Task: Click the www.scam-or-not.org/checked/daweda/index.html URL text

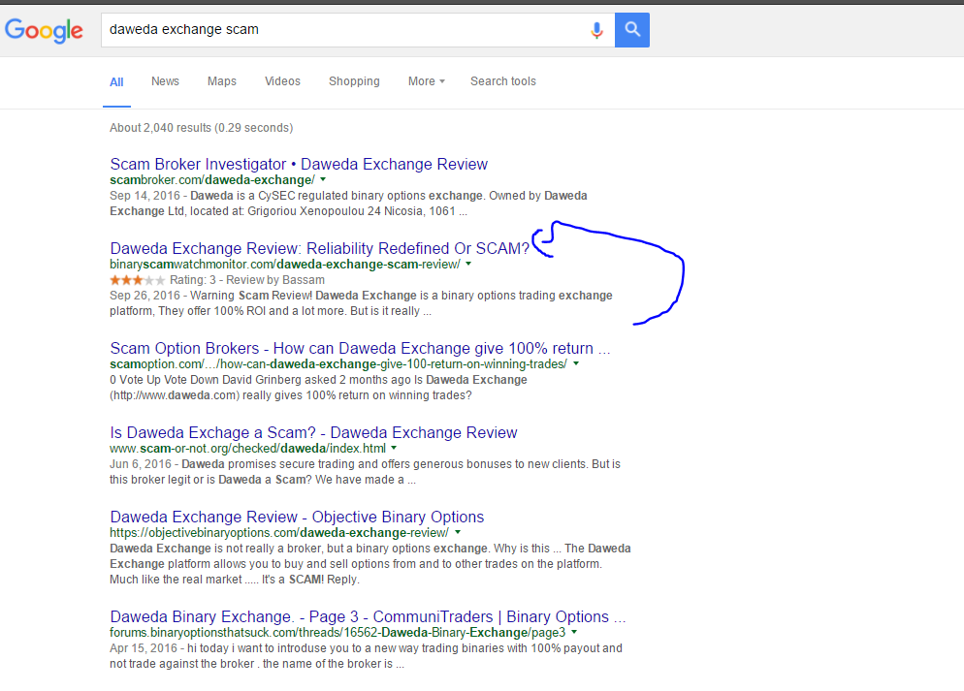Action: tap(247, 449)
